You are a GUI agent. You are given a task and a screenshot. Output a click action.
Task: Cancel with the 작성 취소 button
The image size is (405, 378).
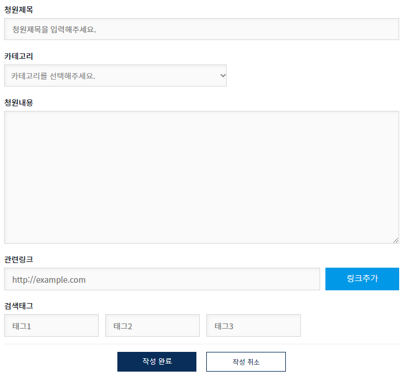pyautogui.click(x=246, y=362)
